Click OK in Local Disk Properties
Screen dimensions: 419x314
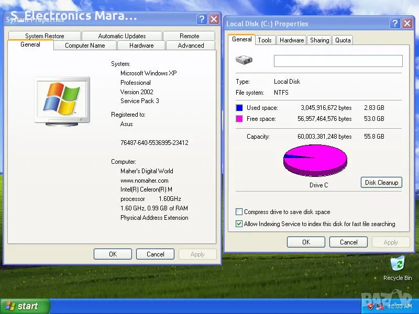tap(306, 242)
